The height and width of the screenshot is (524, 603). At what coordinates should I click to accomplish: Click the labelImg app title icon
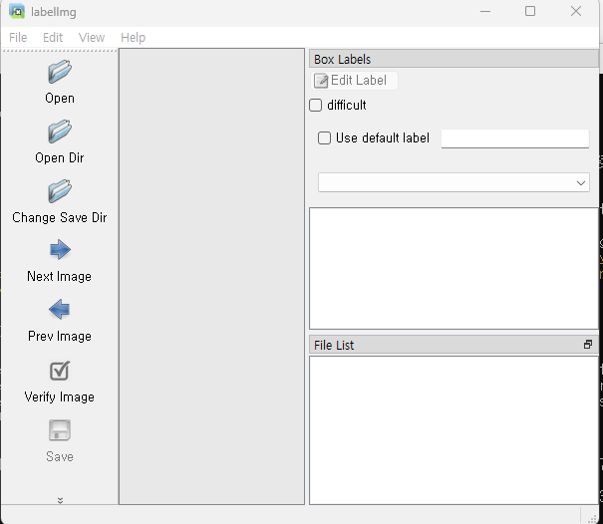[17, 12]
